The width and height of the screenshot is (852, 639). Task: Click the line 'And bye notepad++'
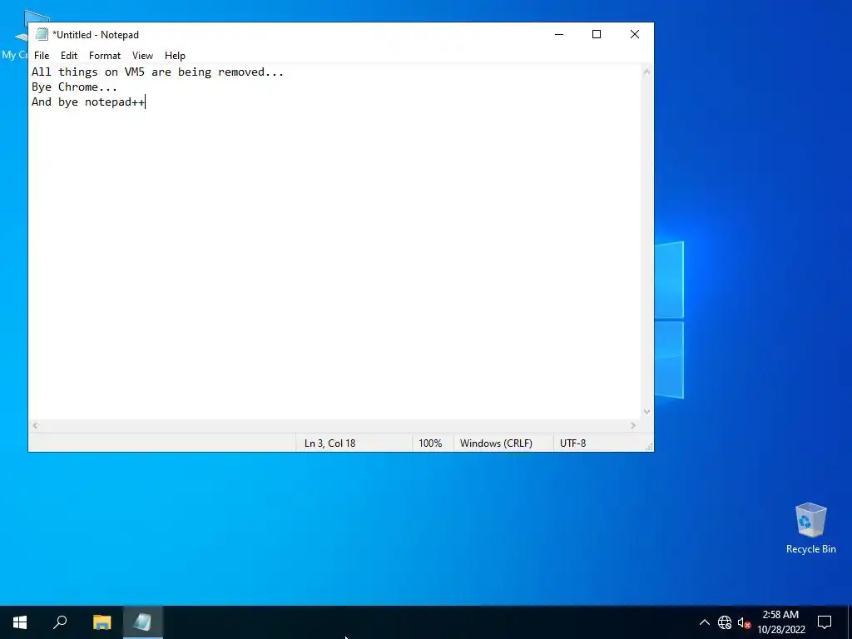(88, 102)
